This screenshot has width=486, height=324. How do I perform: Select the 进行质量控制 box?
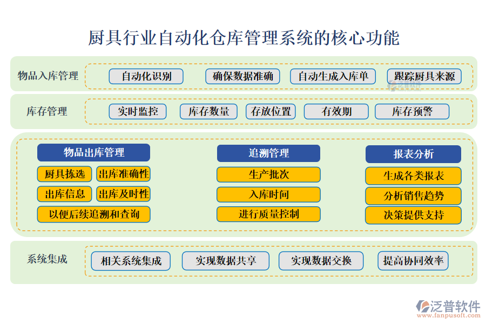268,214
